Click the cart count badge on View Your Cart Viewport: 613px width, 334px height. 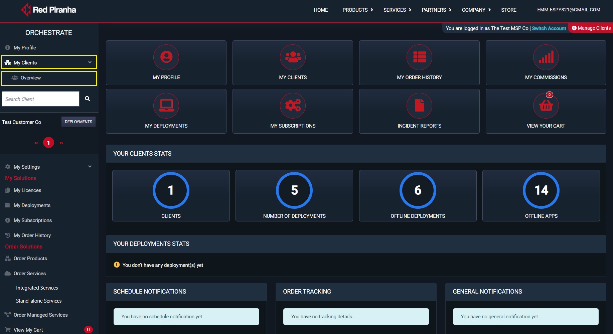pyautogui.click(x=549, y=95)
